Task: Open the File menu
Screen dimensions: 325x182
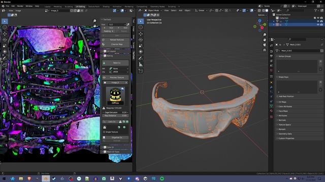Action: (8, 6)
